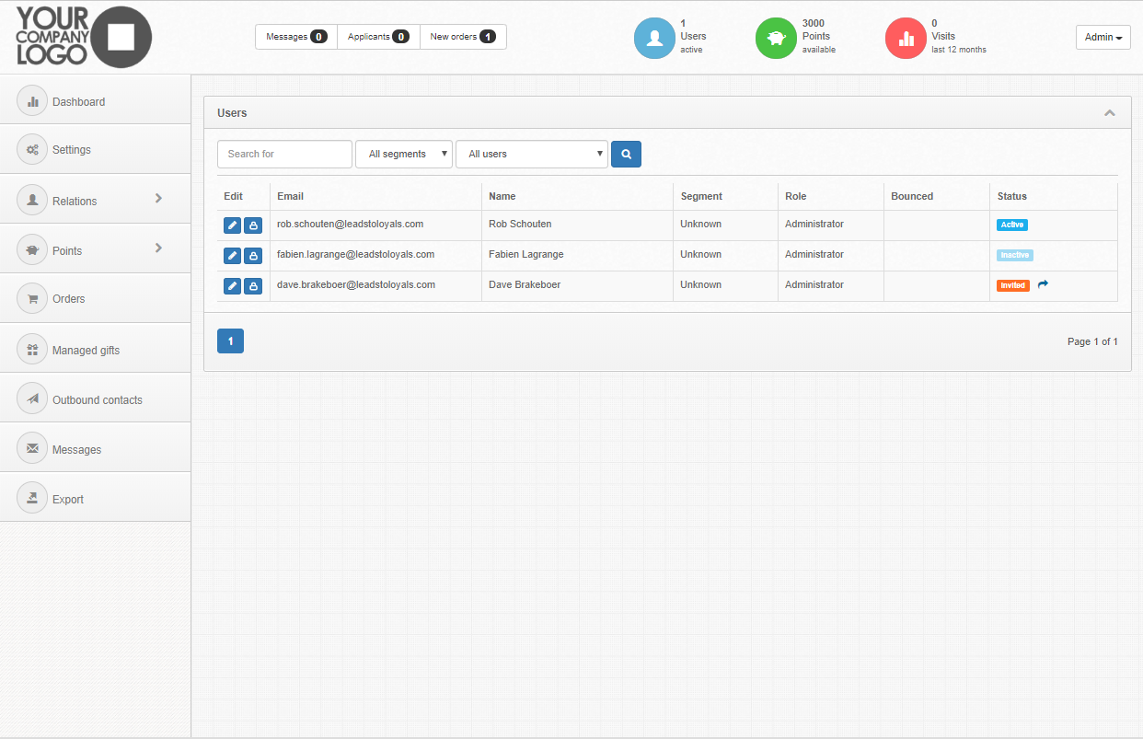This screenshot has height=739, width=1143.
Task: Click the blue Users active circle icon
Action: pyautogui.click(x=654, y=38)
